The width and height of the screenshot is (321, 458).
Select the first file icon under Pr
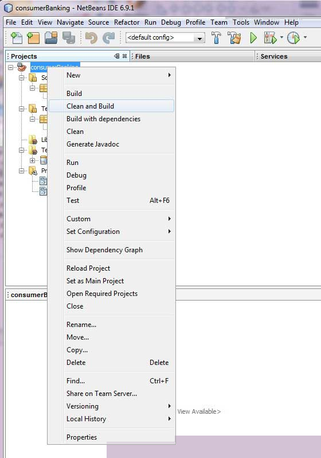pyautogui.click(x=43, y=181)
